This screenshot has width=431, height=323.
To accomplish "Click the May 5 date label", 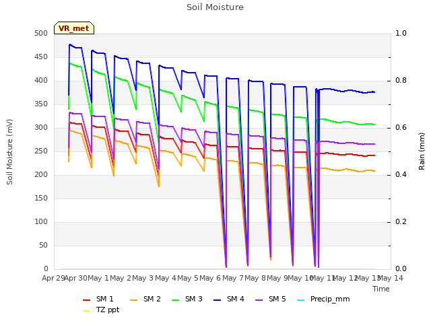I will click(188, 279).
